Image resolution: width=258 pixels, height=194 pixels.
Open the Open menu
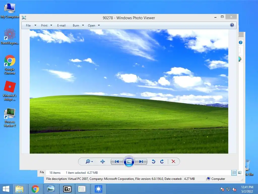point(91,26)
